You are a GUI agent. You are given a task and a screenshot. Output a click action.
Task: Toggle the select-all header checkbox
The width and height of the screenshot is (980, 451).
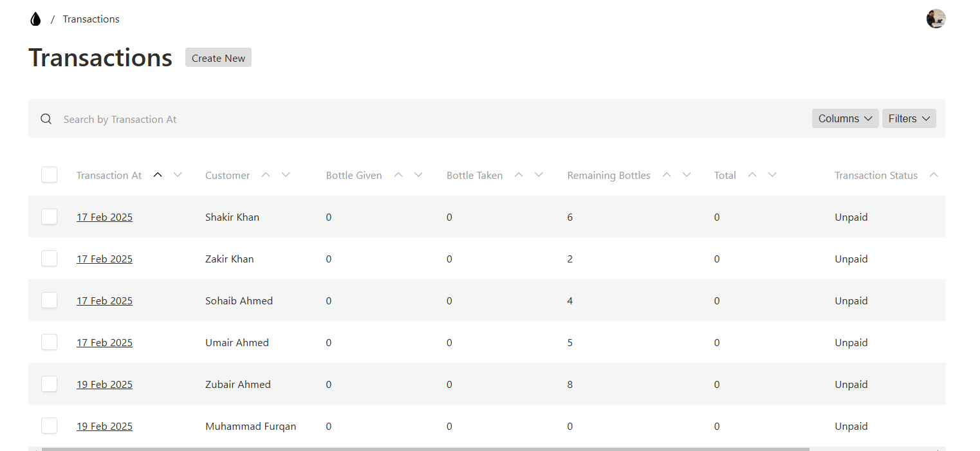click(50, 175)
